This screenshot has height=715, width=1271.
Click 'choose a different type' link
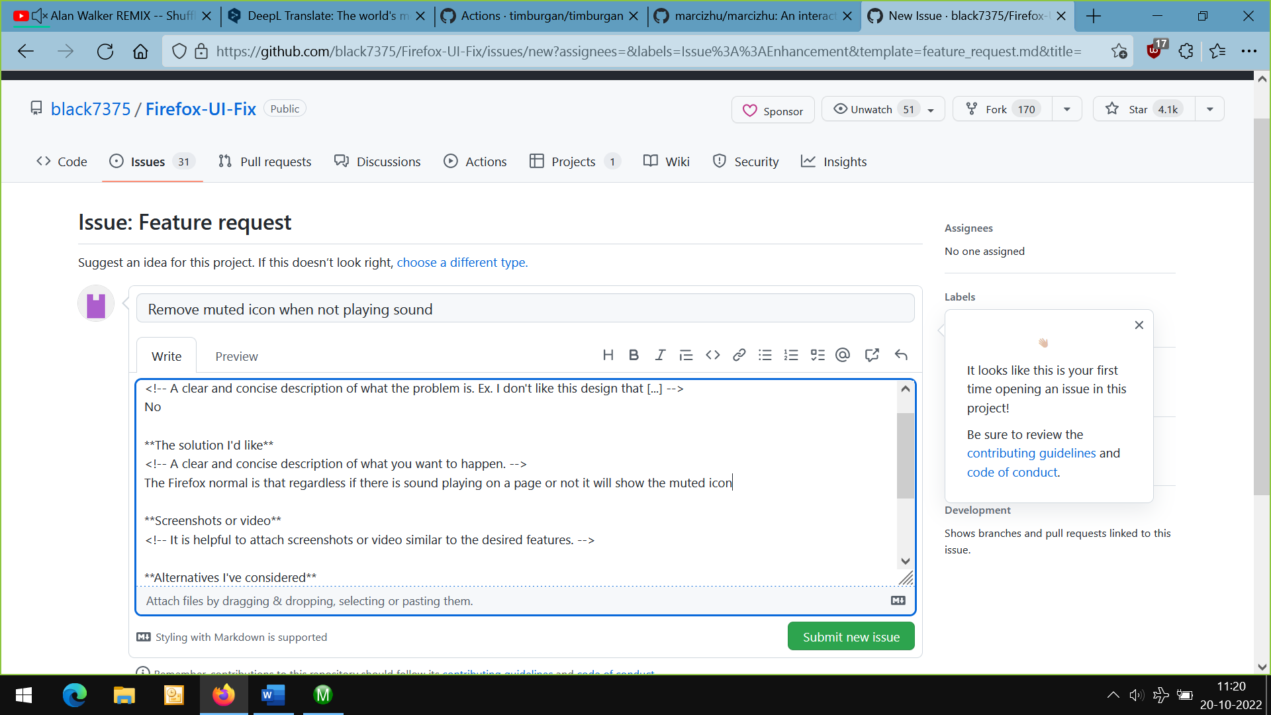coord(462,262)
